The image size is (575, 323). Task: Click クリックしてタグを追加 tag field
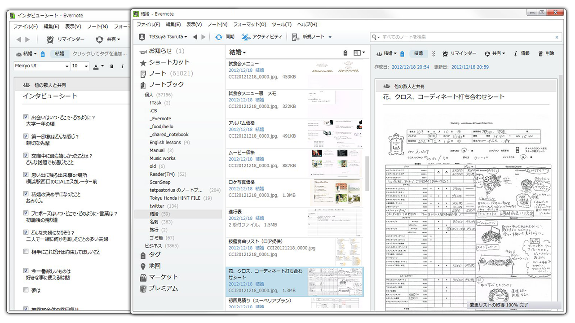[99, 54]
